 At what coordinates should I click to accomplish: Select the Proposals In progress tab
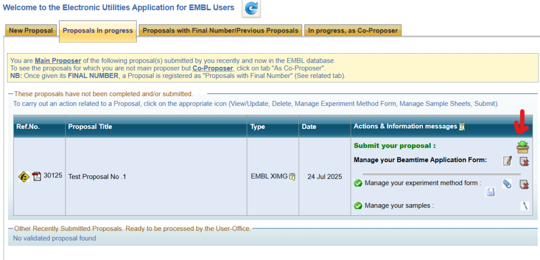point(98,31)
